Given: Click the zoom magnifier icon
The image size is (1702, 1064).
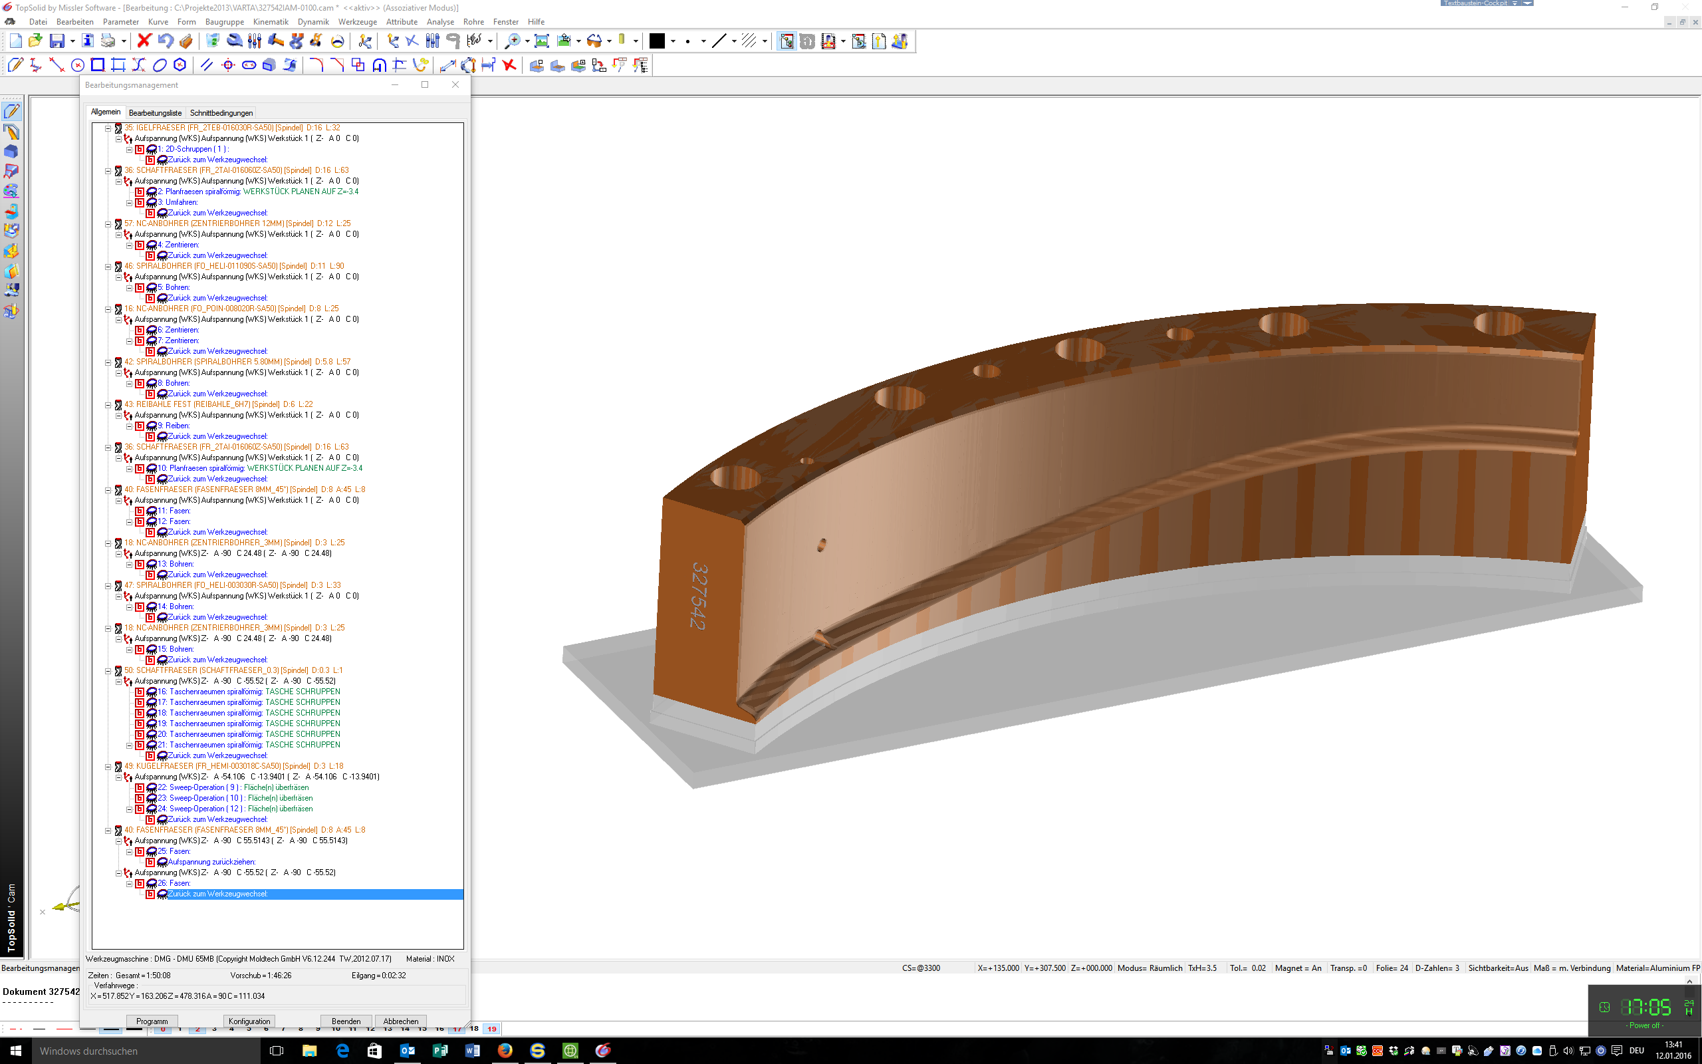Looking at the screenshot, I should (513, 41).
